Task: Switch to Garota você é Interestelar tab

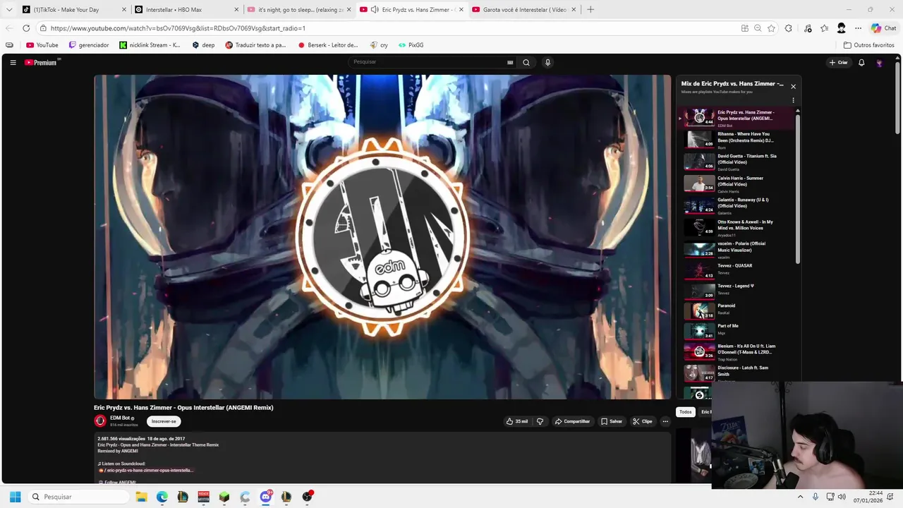Action: coord(523,9)
